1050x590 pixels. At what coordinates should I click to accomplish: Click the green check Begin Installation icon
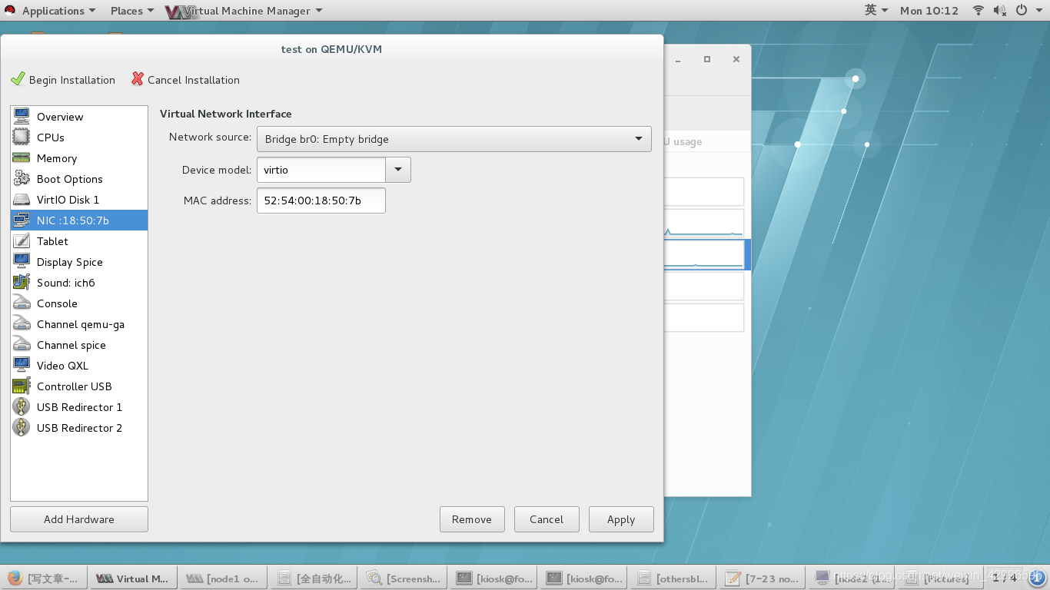(18, 79)
